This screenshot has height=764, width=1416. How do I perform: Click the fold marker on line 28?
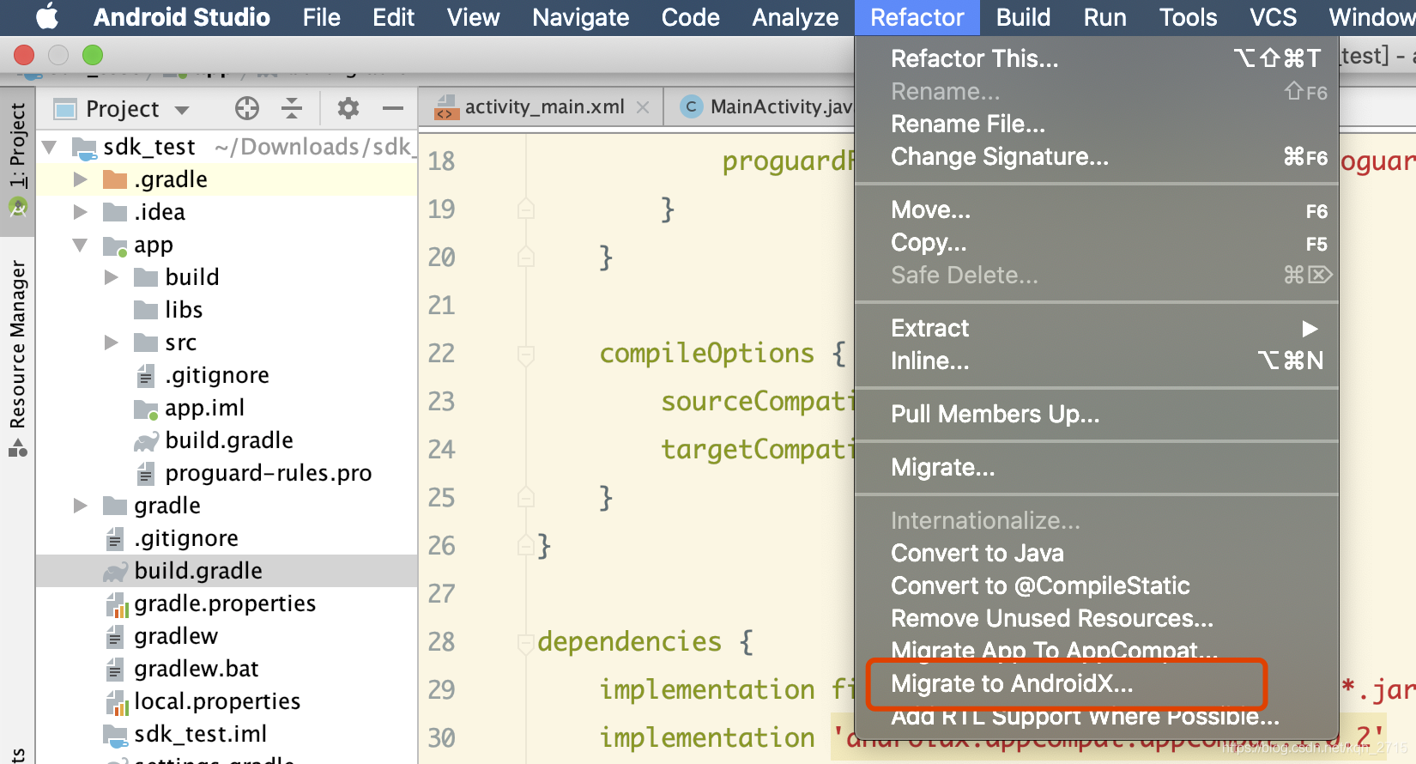tap(526, 641)
